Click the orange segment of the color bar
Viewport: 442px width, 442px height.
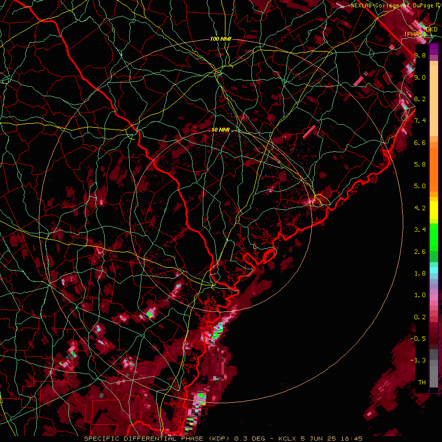[x=434, y=167]
